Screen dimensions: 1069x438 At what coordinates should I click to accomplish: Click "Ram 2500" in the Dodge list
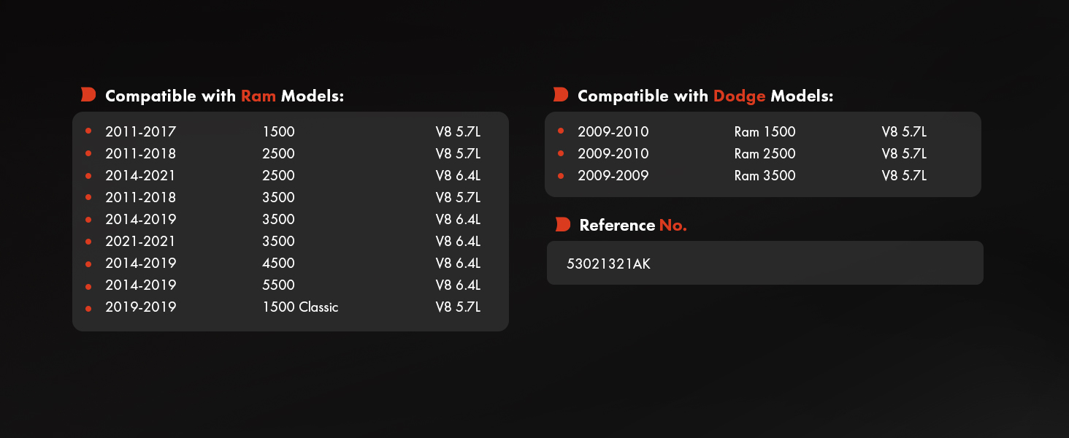[765, 154]
